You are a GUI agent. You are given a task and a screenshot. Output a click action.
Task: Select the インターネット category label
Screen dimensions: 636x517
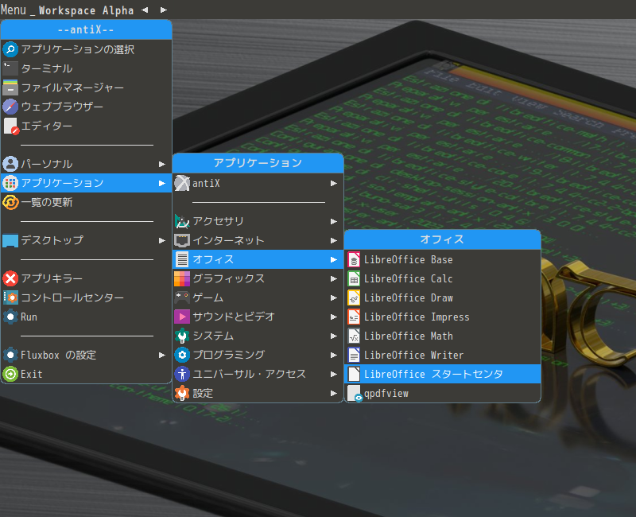[228, 240]
